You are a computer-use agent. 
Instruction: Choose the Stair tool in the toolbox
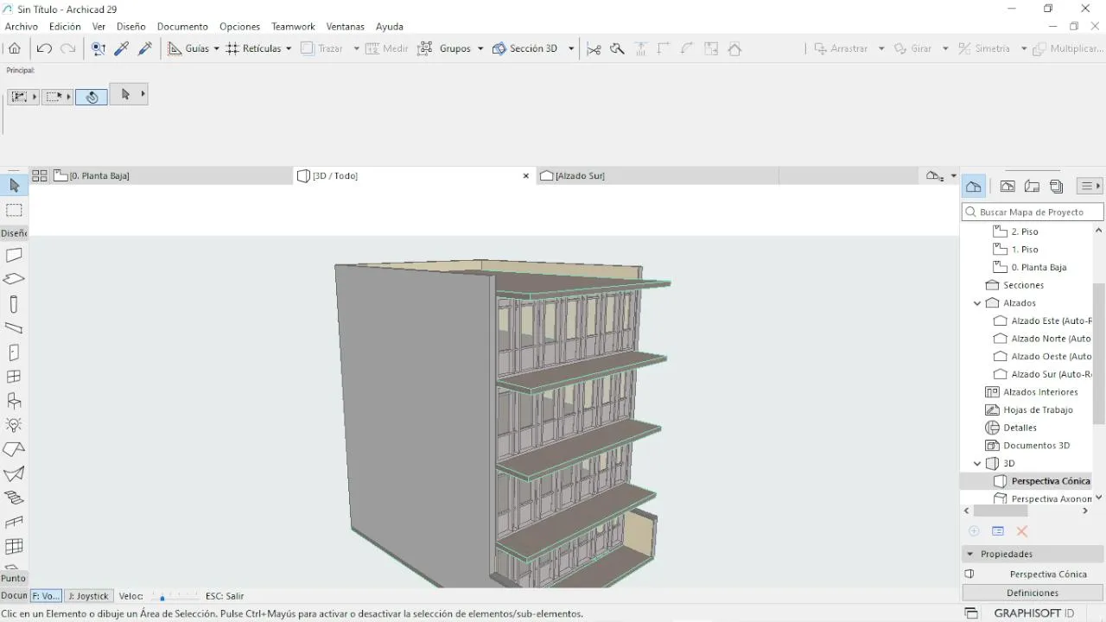tap(14, 498)
